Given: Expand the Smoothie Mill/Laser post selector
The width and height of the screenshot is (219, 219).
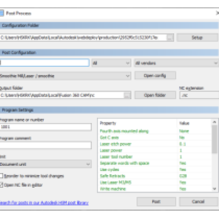Looking at the screenshot, I should point(65,76).
